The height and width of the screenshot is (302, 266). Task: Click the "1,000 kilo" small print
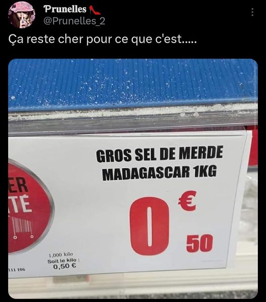tap(61, 255)
